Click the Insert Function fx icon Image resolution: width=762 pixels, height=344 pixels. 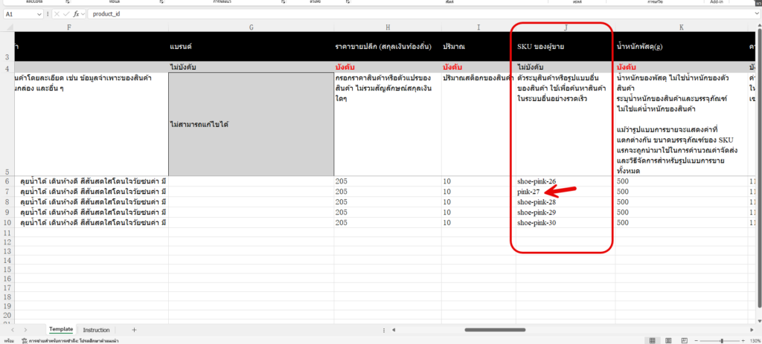76,14
